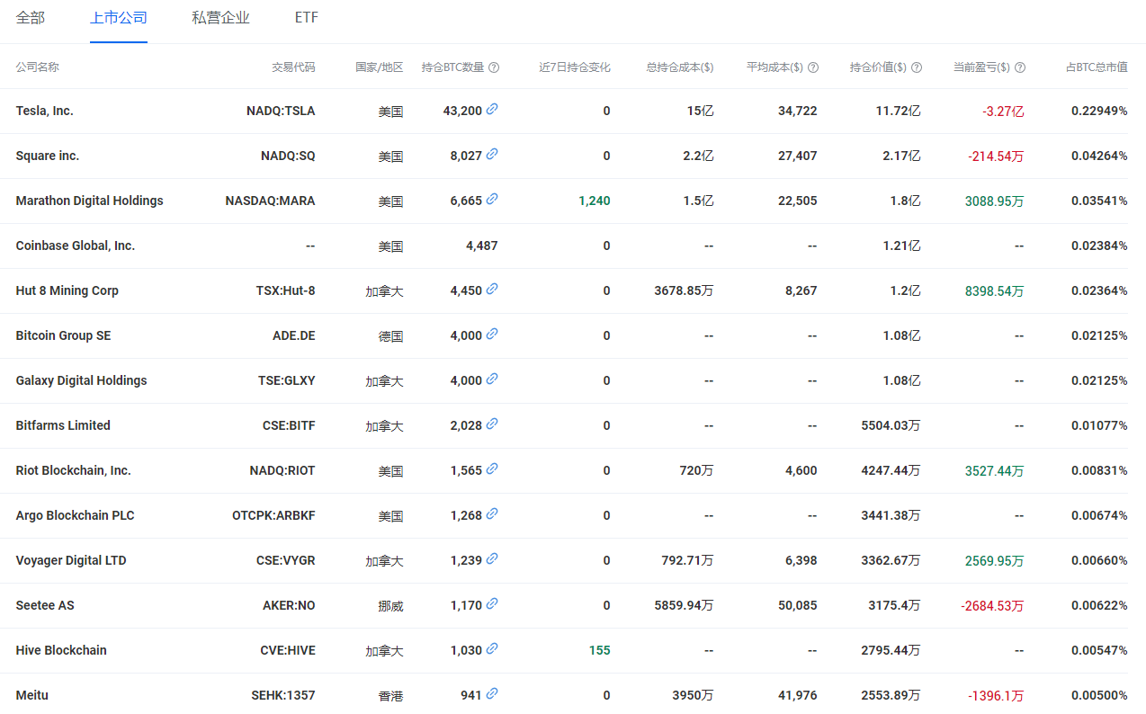1146x714 pixels.
Task: Show help tooltip for 持仓价值($) column
Action: tap(917, 67)
